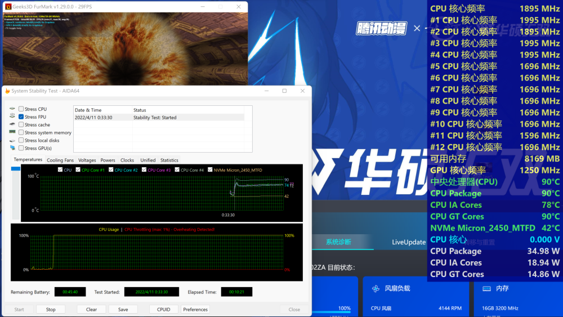Viewport: 563px width, 317px height.
Task: Enable the Stress cache checkbox
Action: tap(21, 124)
